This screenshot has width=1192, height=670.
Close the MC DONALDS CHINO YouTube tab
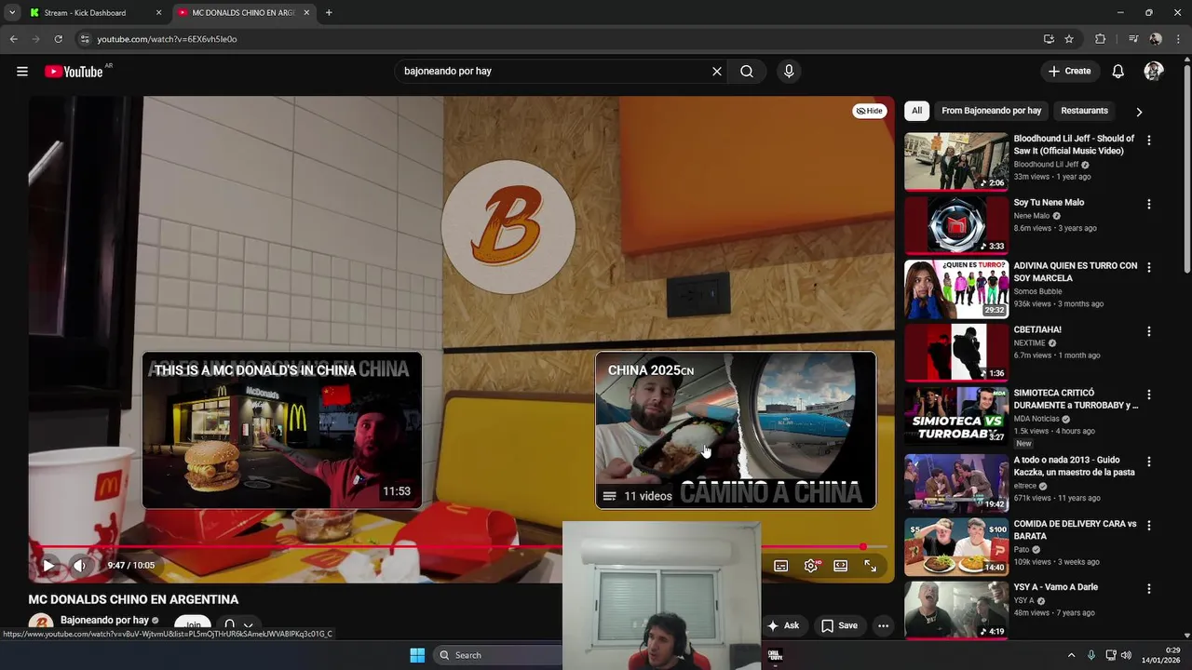[x=306, y=13]
